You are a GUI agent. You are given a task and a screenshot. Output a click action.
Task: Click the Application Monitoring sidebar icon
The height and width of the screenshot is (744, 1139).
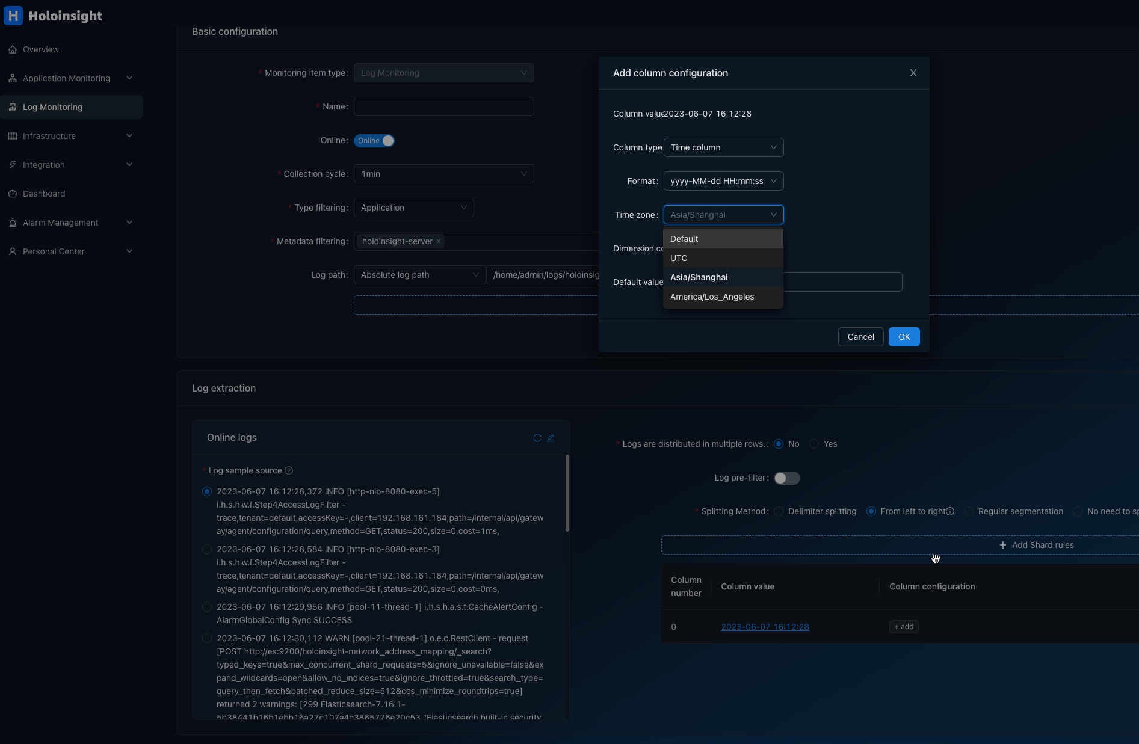point(13,78)
